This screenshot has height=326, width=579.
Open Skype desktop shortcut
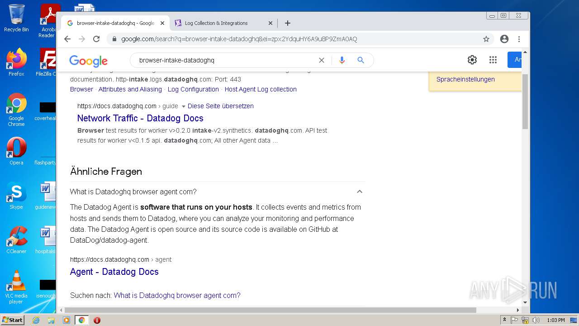(16, 196)
